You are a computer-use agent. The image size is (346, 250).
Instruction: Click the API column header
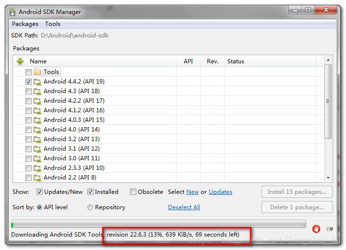(188, 61)
